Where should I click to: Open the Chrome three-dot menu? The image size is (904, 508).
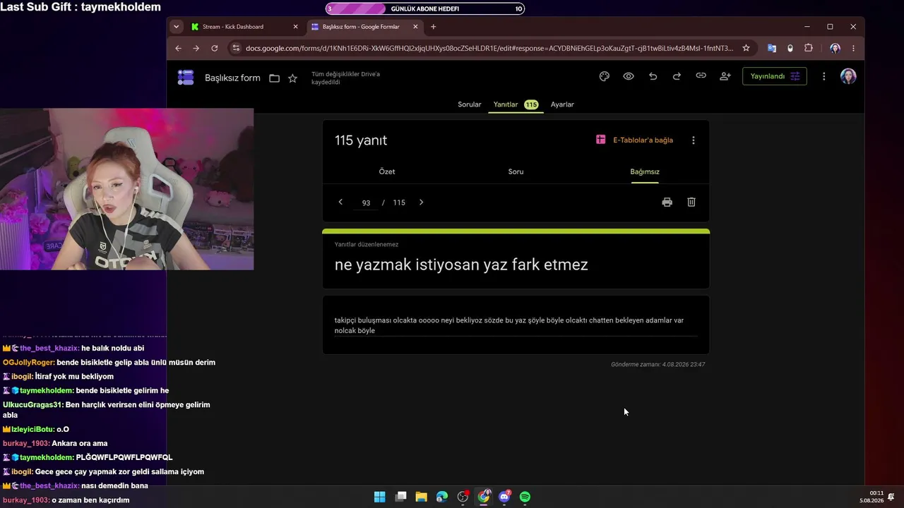pyautogui.click(x=853, y=48)
